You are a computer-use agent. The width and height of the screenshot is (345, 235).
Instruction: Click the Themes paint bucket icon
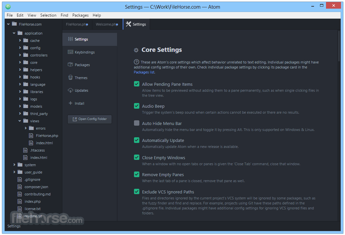[x=70, y=77]
